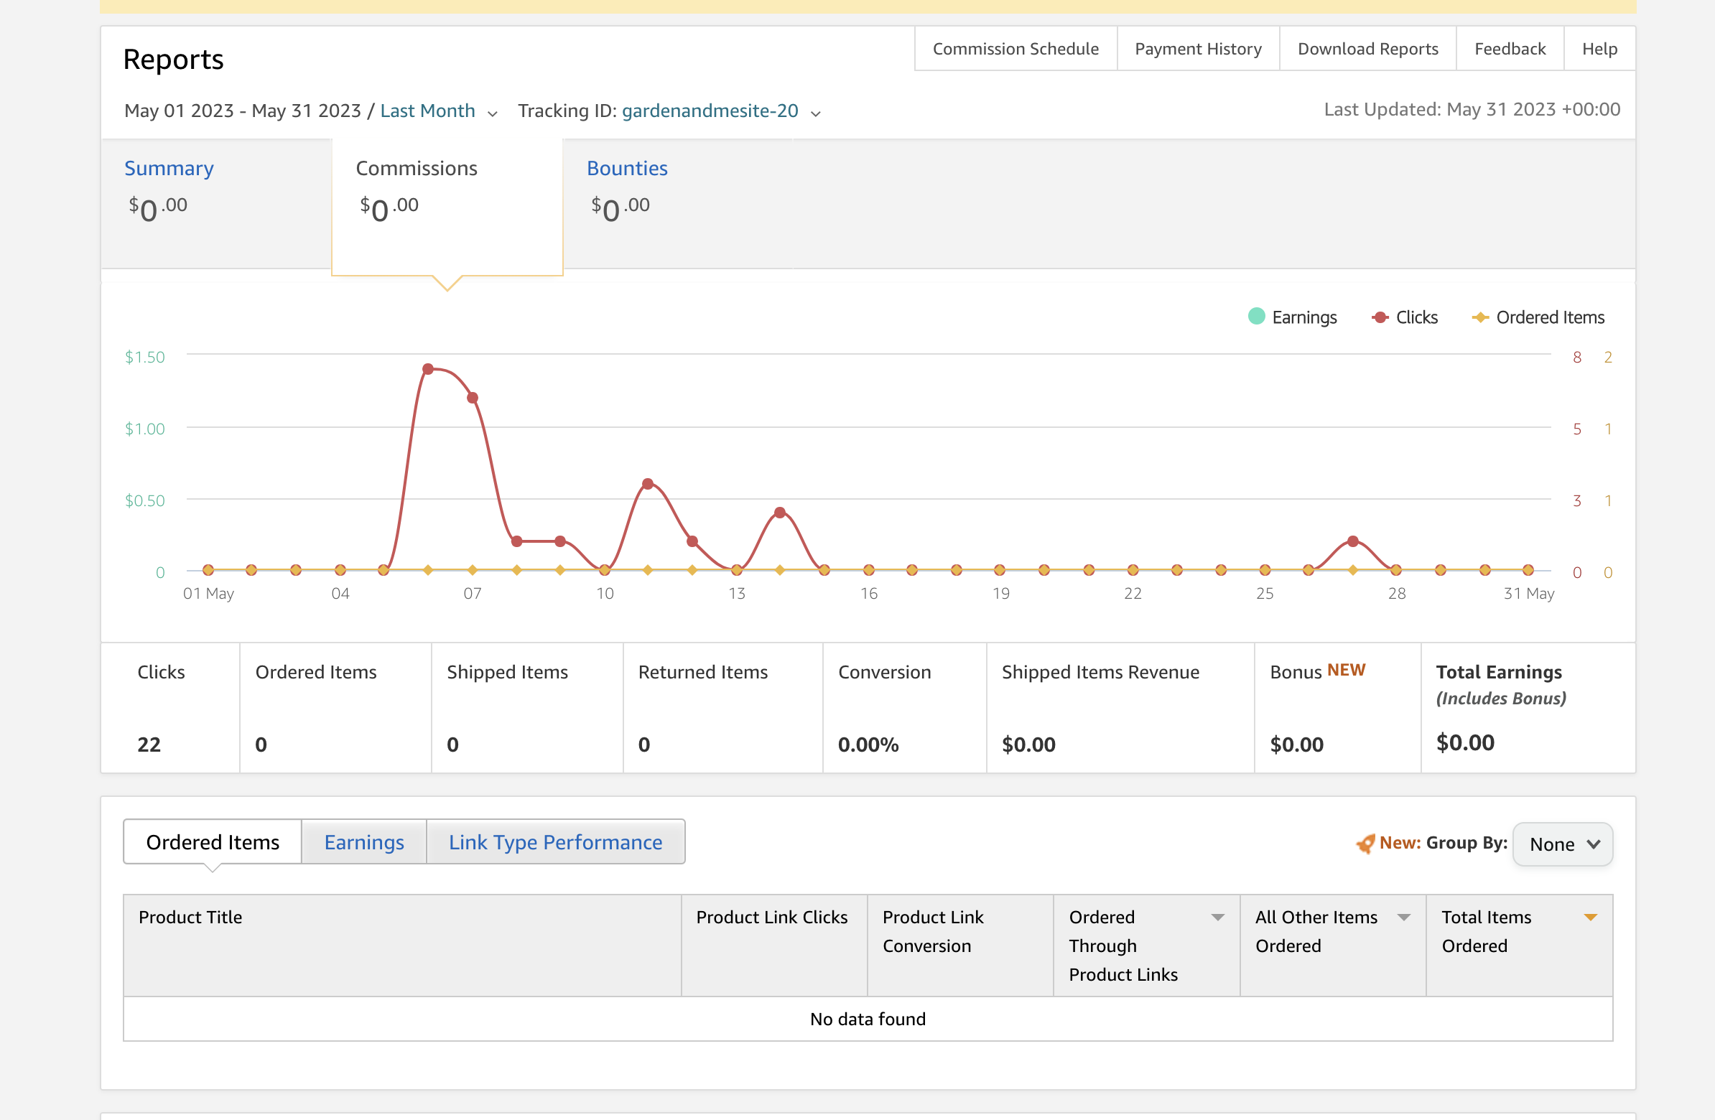The height and width of the screenshot is (1120, 1715).
Task: Select the Ordered Items table tab
Action: (x=213, y=841)
